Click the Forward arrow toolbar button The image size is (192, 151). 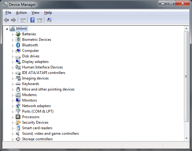point(14,20)
